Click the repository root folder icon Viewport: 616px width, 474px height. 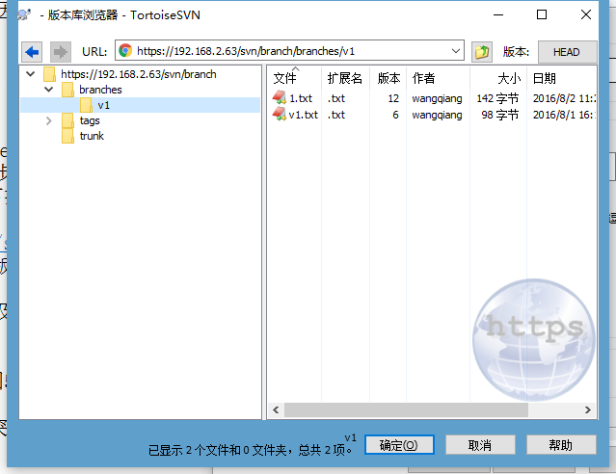point(49,74)
